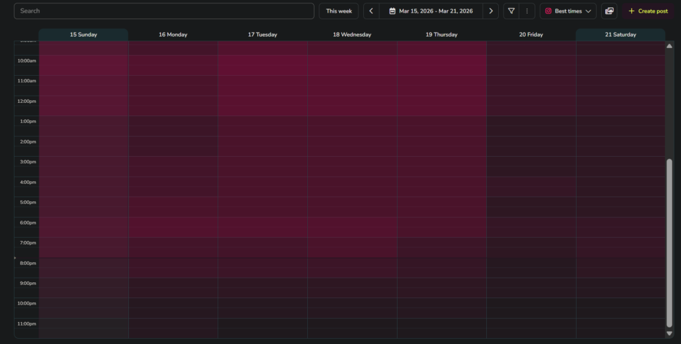Open the three-dot more options menu

(527, 11)
